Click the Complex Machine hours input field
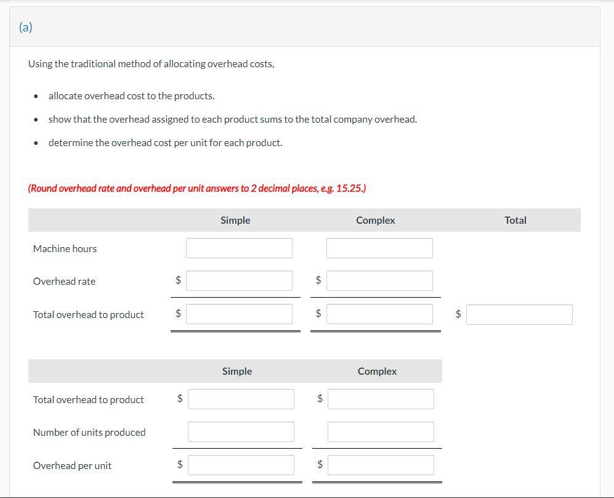 pos(379,248)
